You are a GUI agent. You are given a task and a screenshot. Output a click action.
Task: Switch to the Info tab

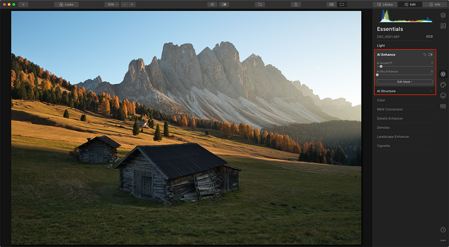tap(435, 4)
